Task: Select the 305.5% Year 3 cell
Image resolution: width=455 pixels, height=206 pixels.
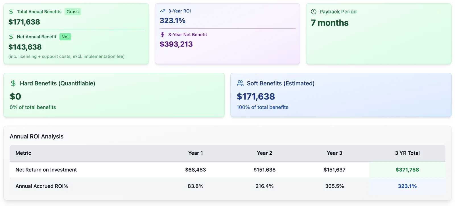Action: pyautogui.click(x=334, y=186)
